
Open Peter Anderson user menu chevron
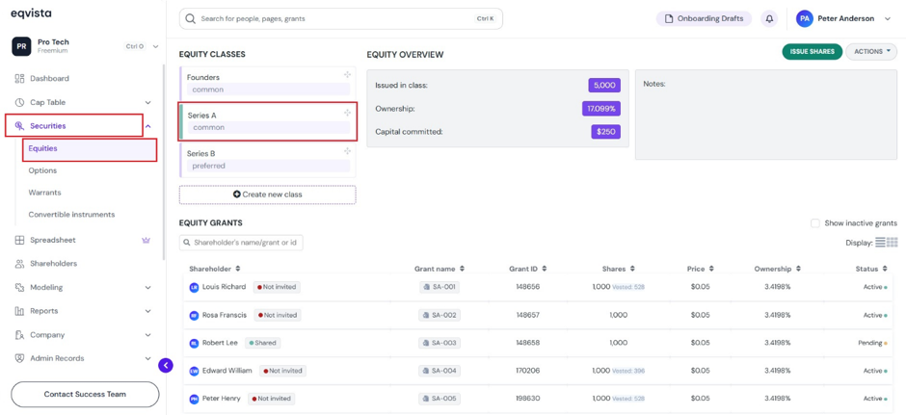tap(888, 19)
